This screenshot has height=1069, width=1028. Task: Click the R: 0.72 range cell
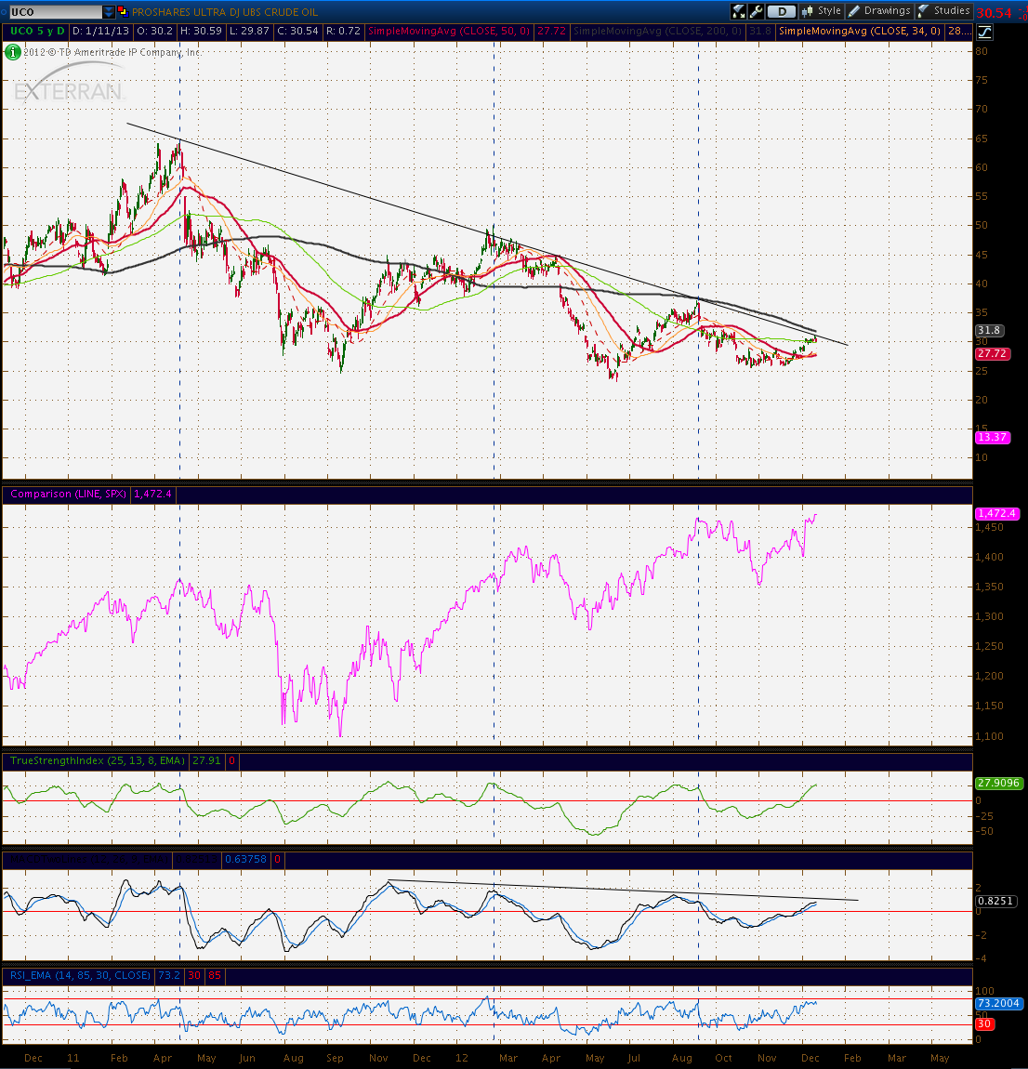[x=343, y=32]
